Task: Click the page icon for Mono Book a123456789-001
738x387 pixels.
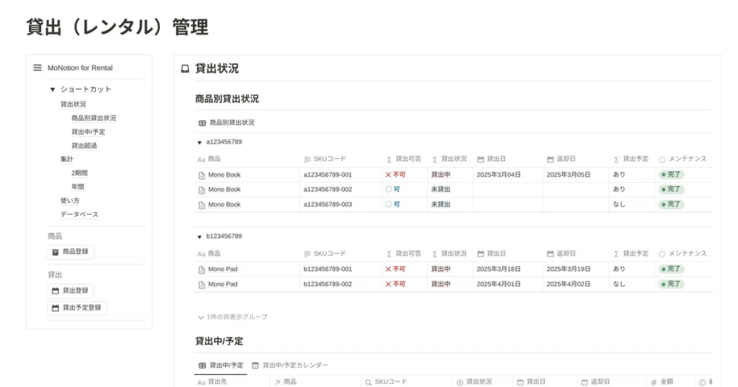Action: click(202, 175)
